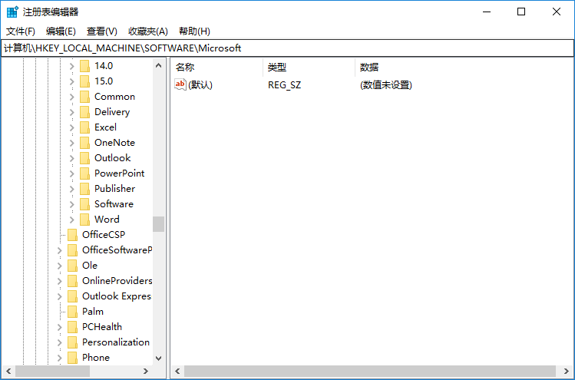The image size is (575, 380).
Task: Click the PowerPoint key folder icon
Action: point(84,173)
